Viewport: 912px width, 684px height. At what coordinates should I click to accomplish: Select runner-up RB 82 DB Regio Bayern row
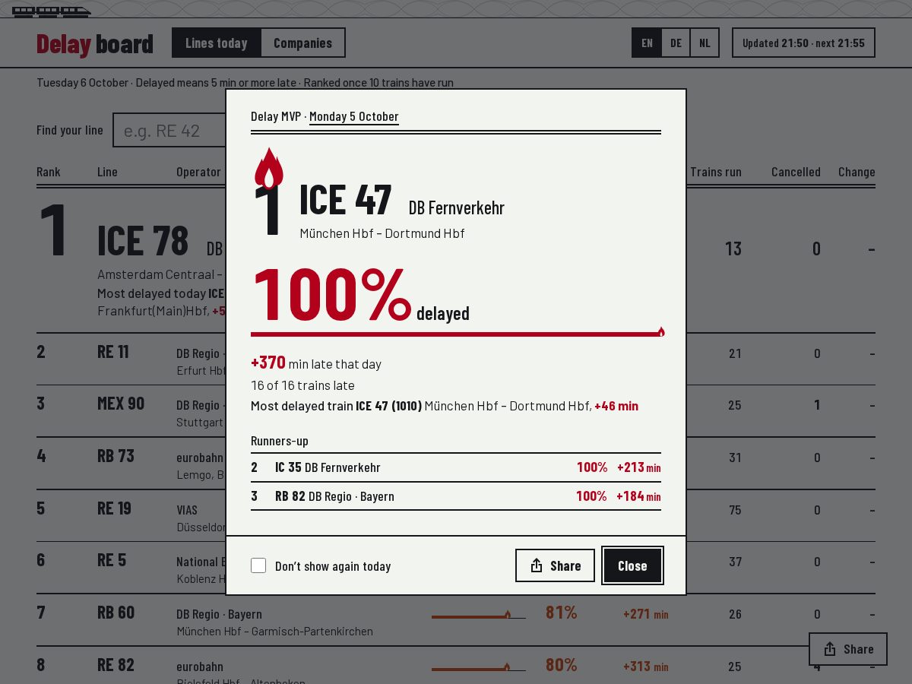(456, 496)
